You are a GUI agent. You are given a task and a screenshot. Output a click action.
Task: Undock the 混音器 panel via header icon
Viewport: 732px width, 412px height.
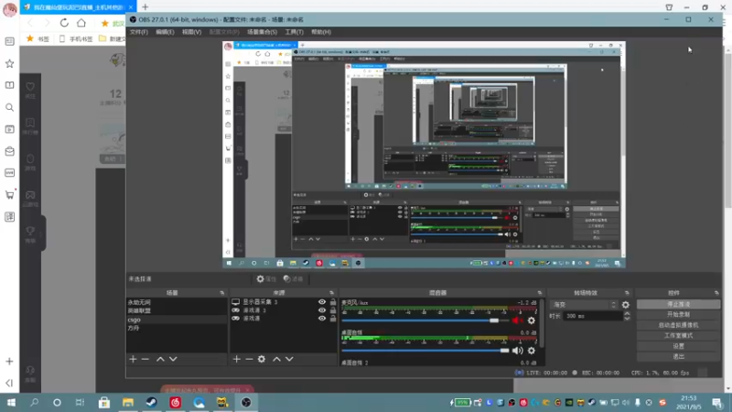[540, 293]
